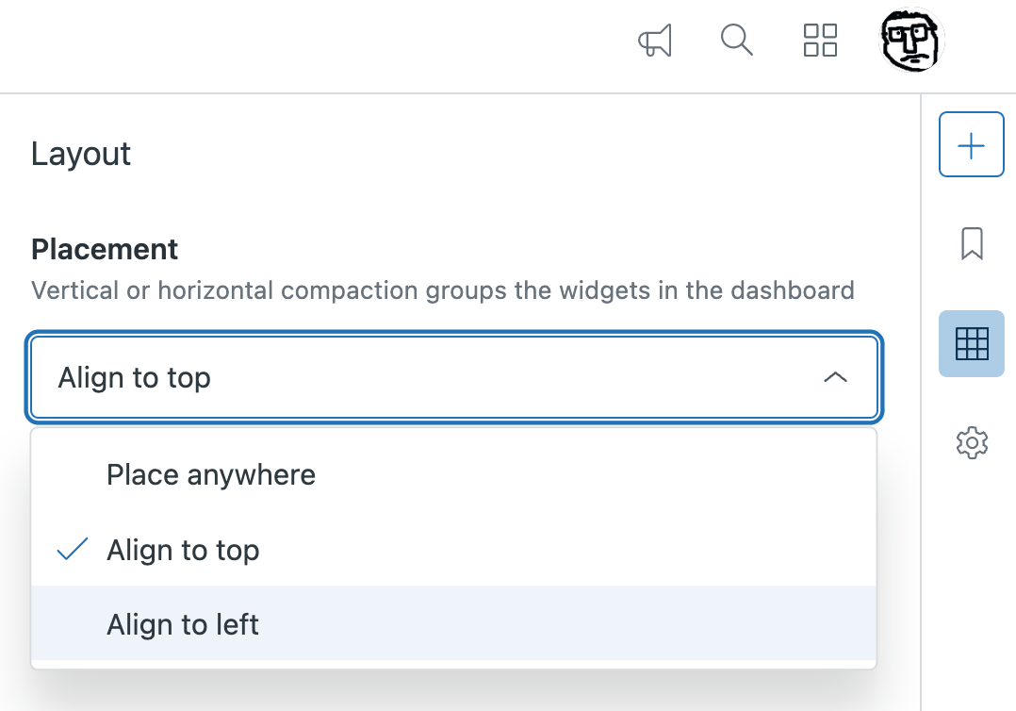The width and height of the screenshot is (1016, 711).
Task: Click the Layout heading
Action: (x=81, y=154)
